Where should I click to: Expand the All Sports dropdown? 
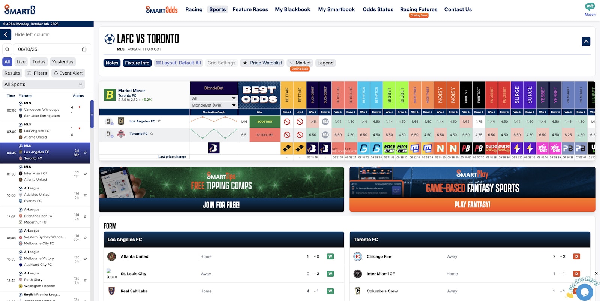click(43, 85)
